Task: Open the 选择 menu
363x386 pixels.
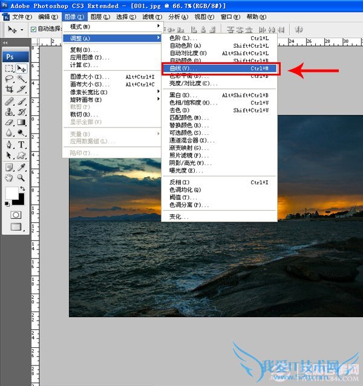Action: [x=126, y=17]
